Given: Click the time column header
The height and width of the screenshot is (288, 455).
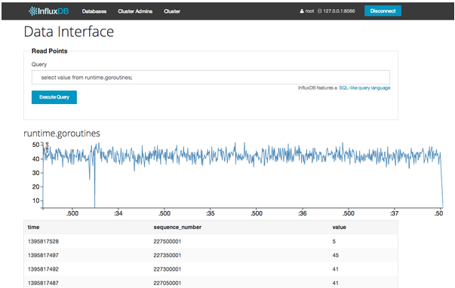Looking at the screenshot, I should tap(33, 227).
